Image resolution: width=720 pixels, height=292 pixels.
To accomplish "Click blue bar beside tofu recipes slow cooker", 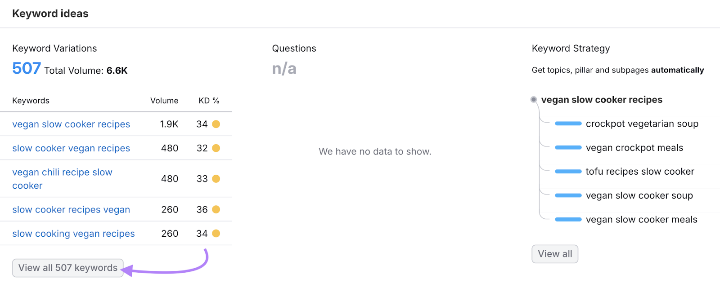I will pos(568,172).
